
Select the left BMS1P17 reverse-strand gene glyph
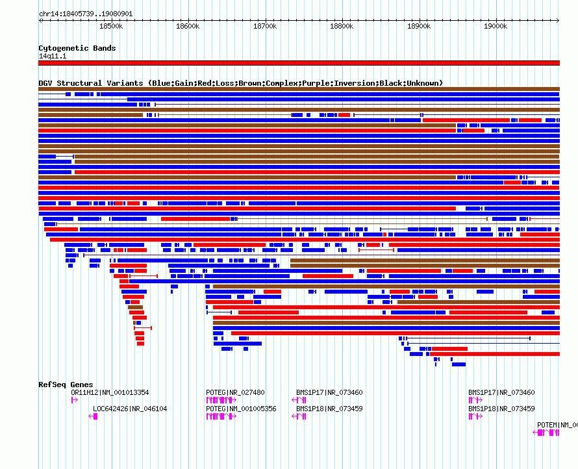point(299,400)
